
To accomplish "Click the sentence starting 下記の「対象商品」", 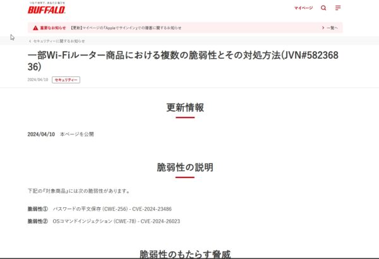I will pos(79,191).
